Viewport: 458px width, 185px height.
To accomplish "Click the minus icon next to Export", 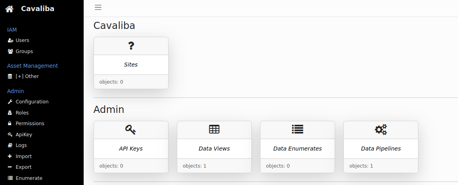I will [x=10, y=167].
